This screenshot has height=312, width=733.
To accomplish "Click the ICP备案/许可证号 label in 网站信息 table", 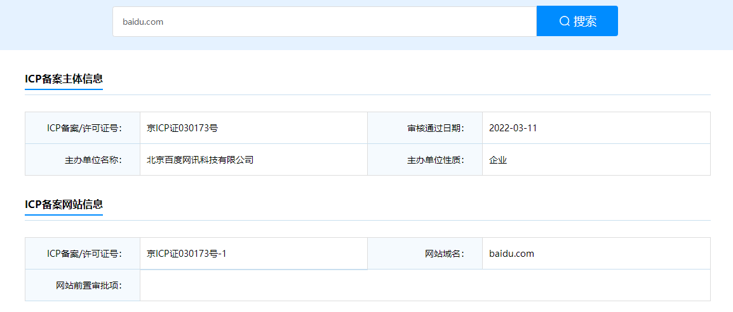I will tap(83, 254).
